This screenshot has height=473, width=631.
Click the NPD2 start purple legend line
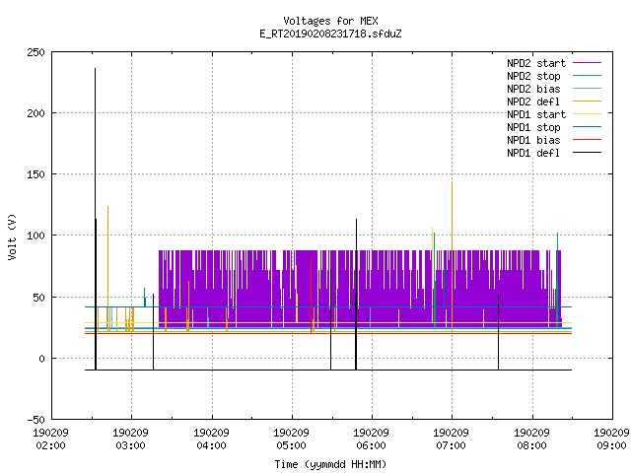pos(587,63)
